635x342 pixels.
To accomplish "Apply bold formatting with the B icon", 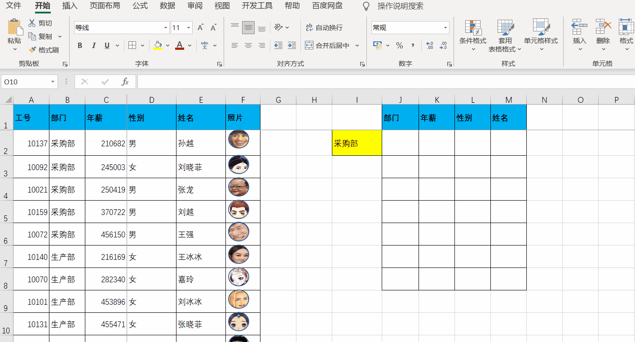I will point(80,45).
